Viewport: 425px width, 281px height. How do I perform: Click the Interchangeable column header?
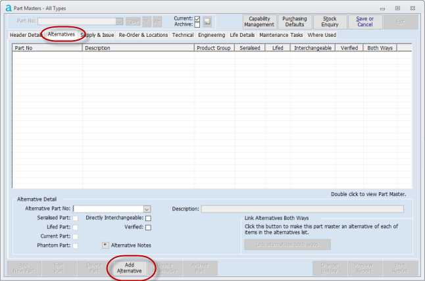[x=312, y=48]
